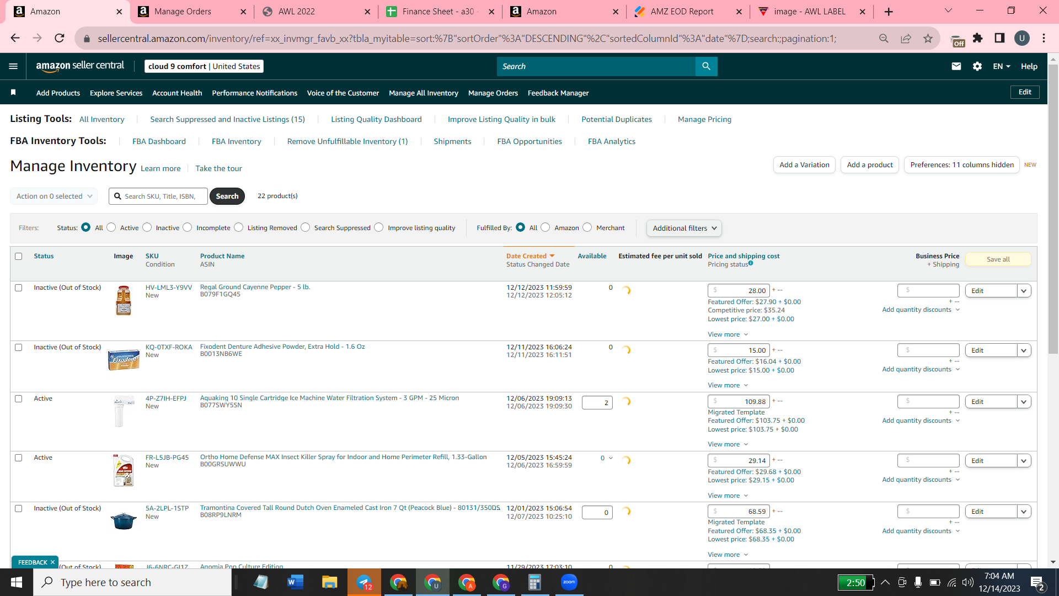The image size is (1059, 596).
Task: Open the settings gear icon
Action: pyautogui.click(x=977, y=66)
